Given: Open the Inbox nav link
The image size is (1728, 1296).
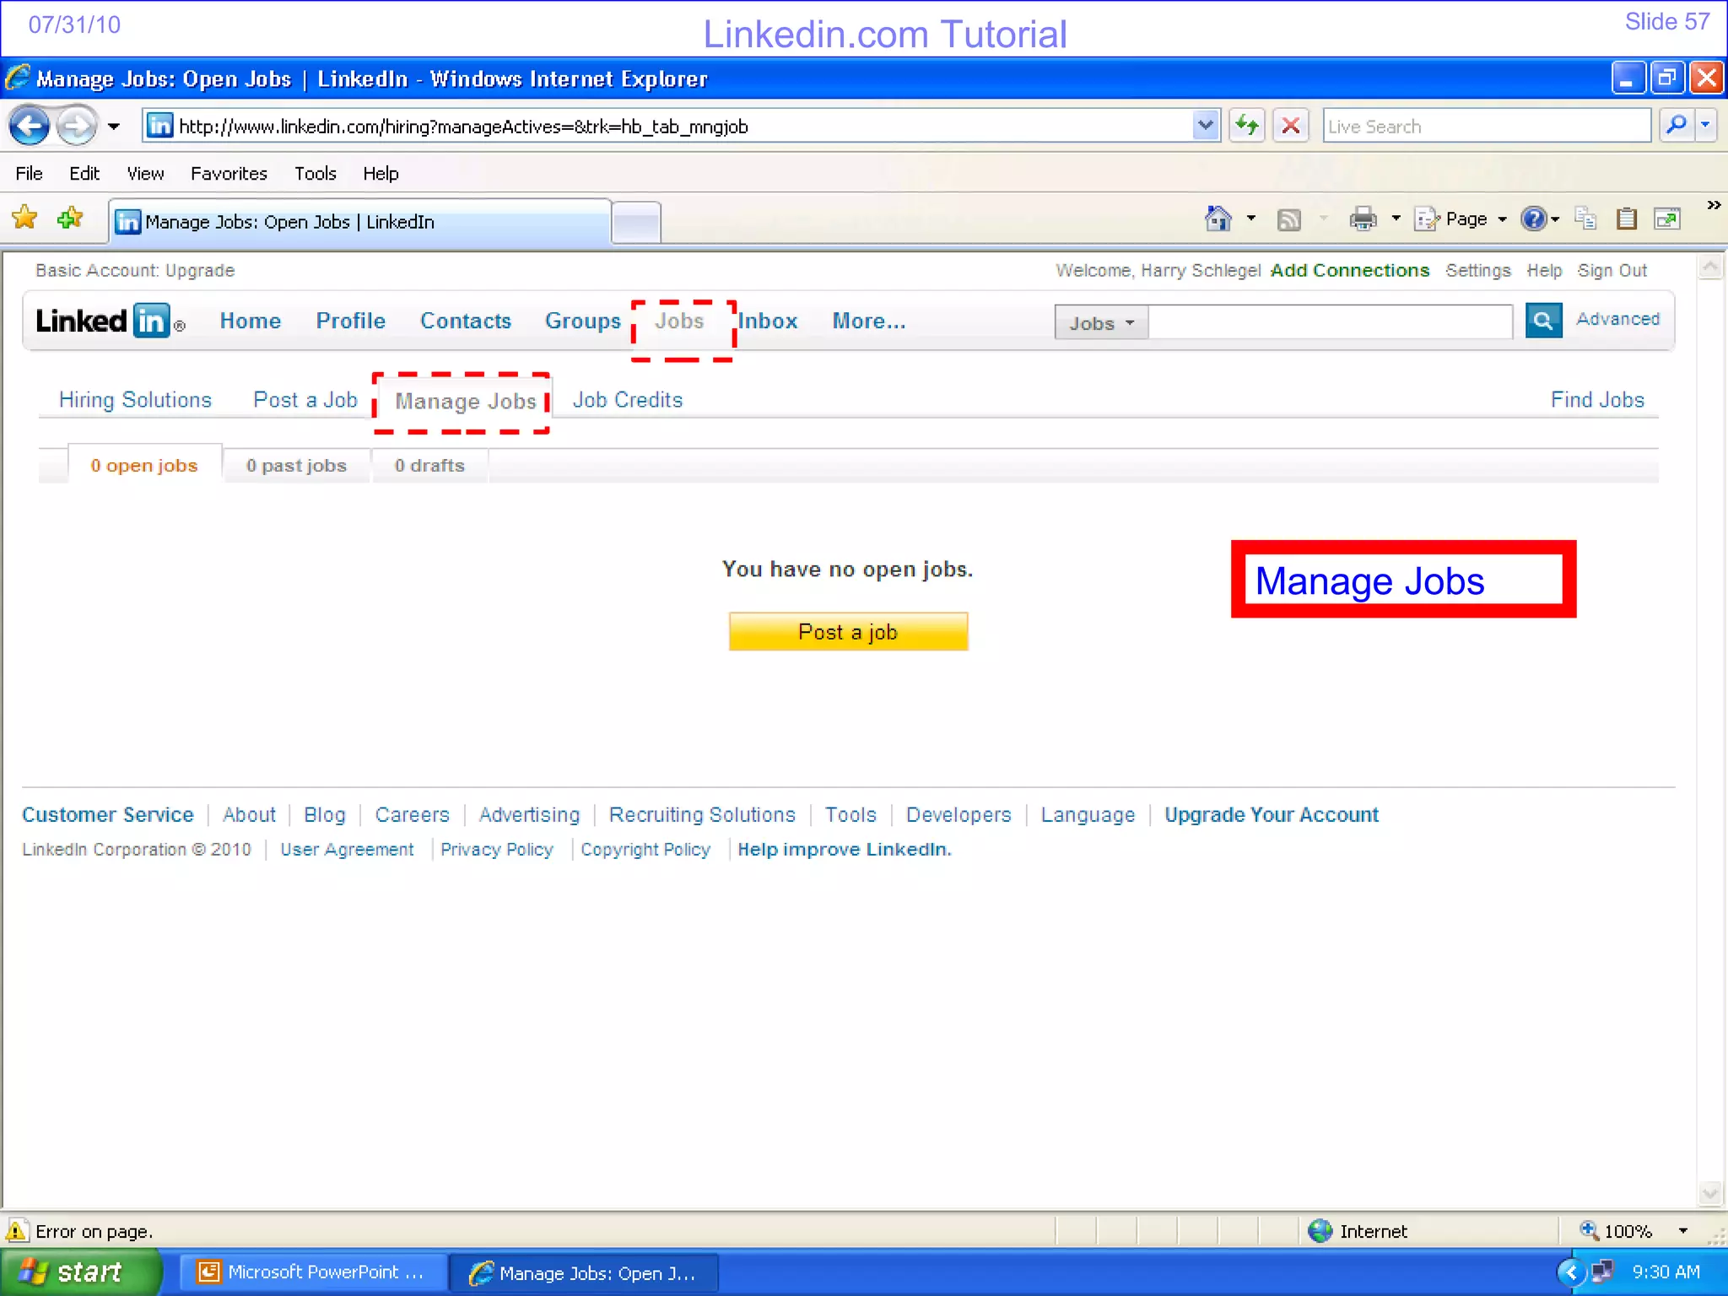Looking at the screenshot, I should pyautogui.click(x=768, y=321).
